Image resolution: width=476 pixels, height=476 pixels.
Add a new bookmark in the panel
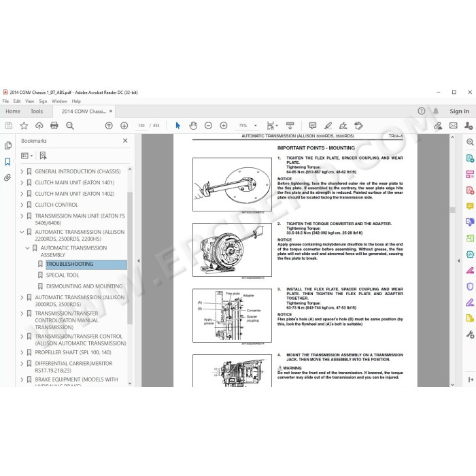click(x=43, y=156)
